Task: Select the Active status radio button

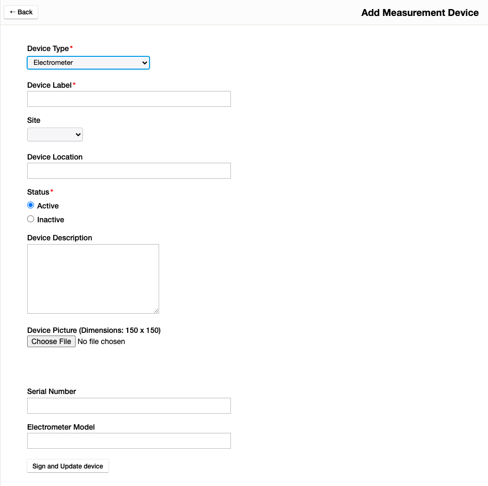Action: [x=31, y=205]
